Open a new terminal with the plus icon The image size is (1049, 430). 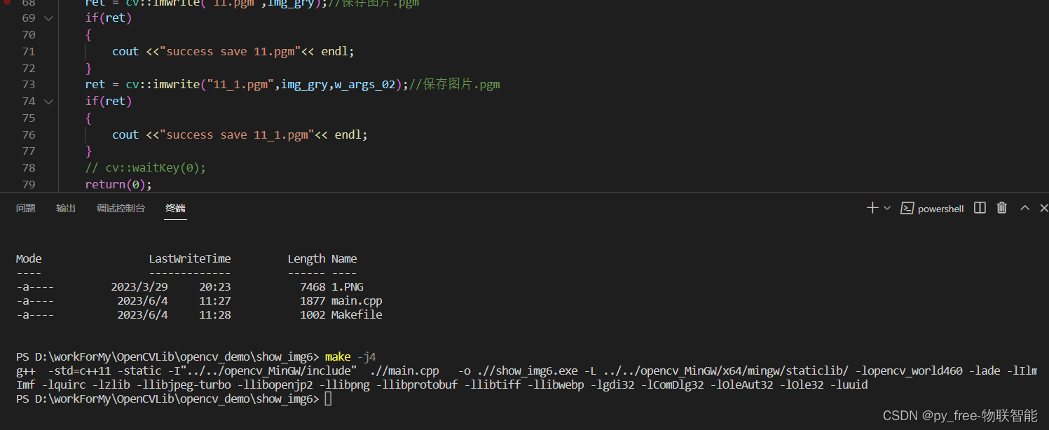(871, 207)
